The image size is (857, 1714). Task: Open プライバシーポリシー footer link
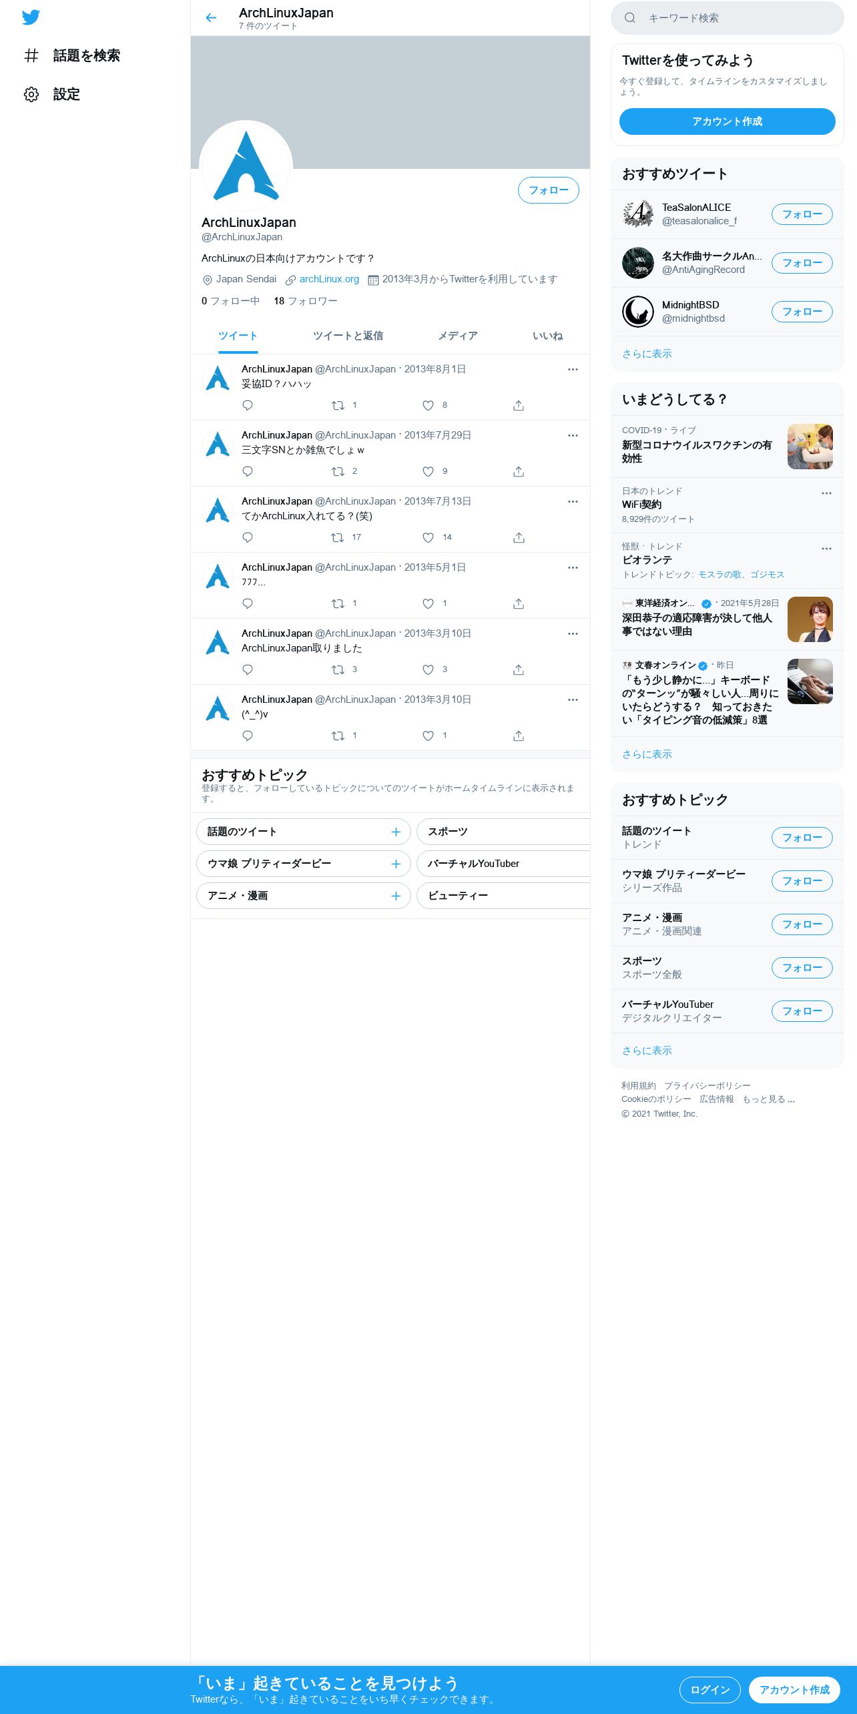[707, 1086]
